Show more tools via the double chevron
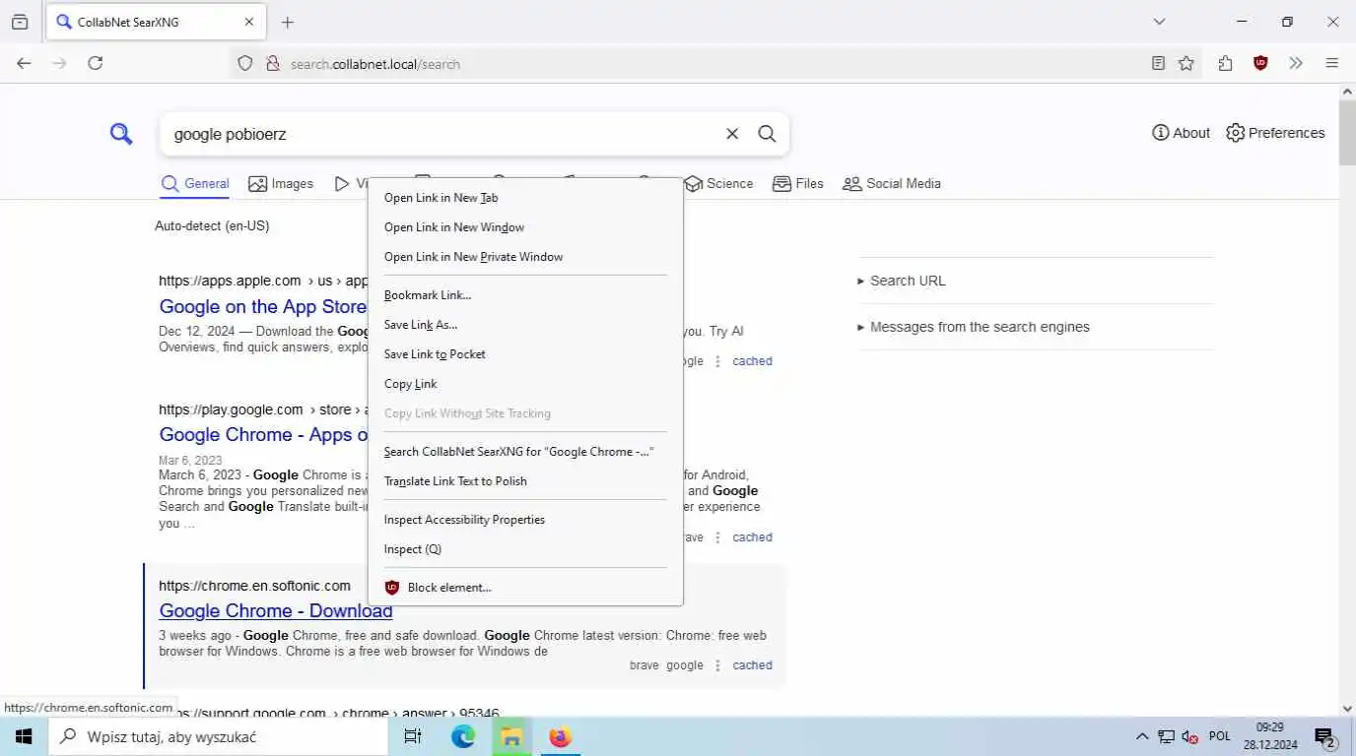Image resolution: width=1356 pixels, height=756 pixels. 1296,63
